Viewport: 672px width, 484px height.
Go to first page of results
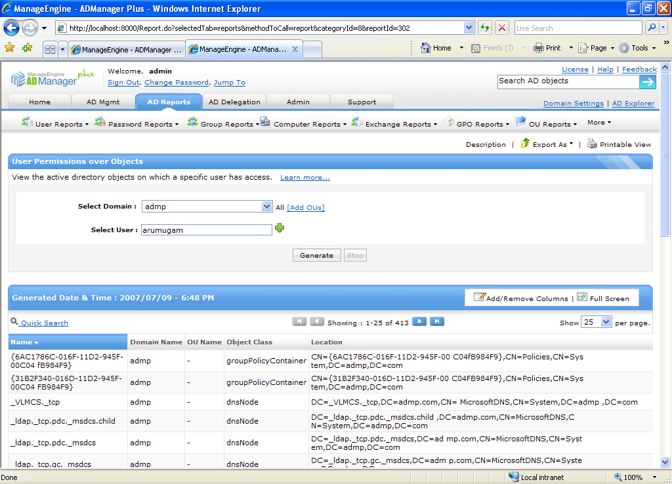click(299, 321)
